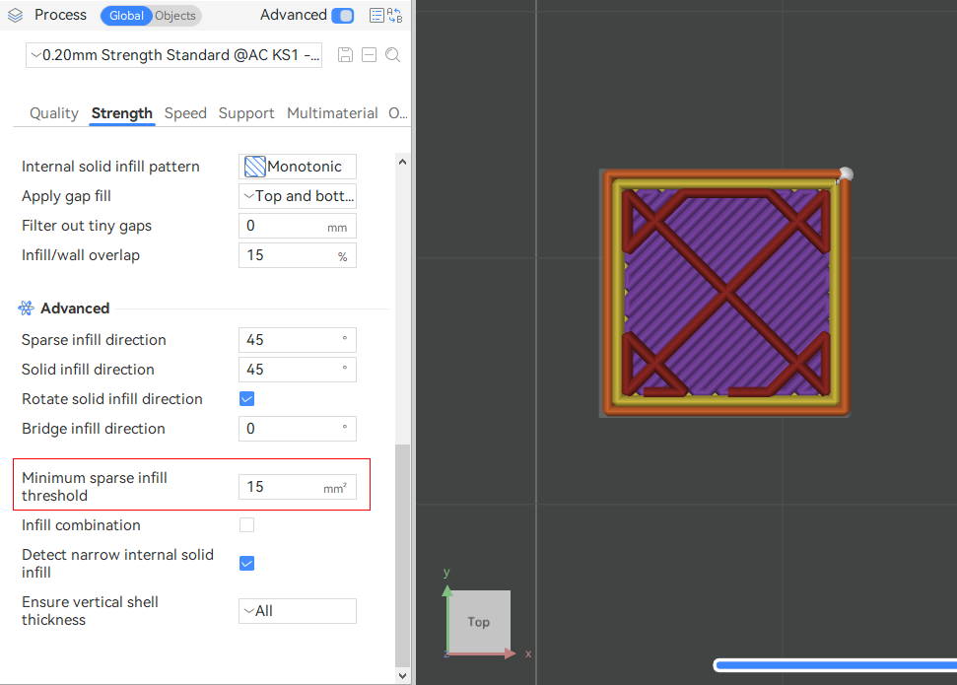The height and width of the screenshot is (685, 957).
Task: Click the settings scrollbar down arrow
Action: coord(402,675)
